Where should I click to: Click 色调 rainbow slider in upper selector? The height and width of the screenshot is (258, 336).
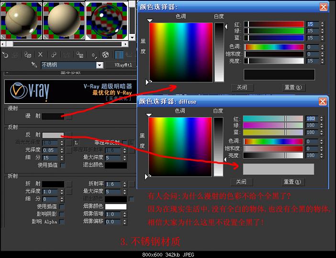tap(274, 47)
